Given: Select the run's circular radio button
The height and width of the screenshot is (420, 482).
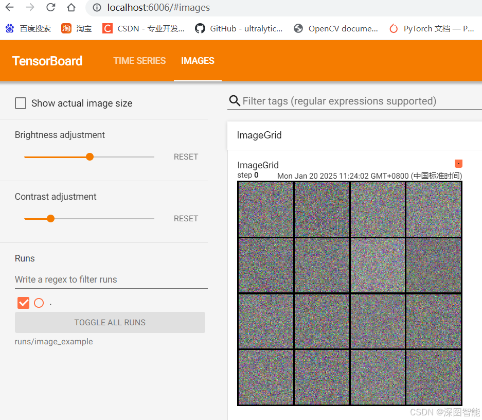Looking at the screenshot, I should coord(39,303).
